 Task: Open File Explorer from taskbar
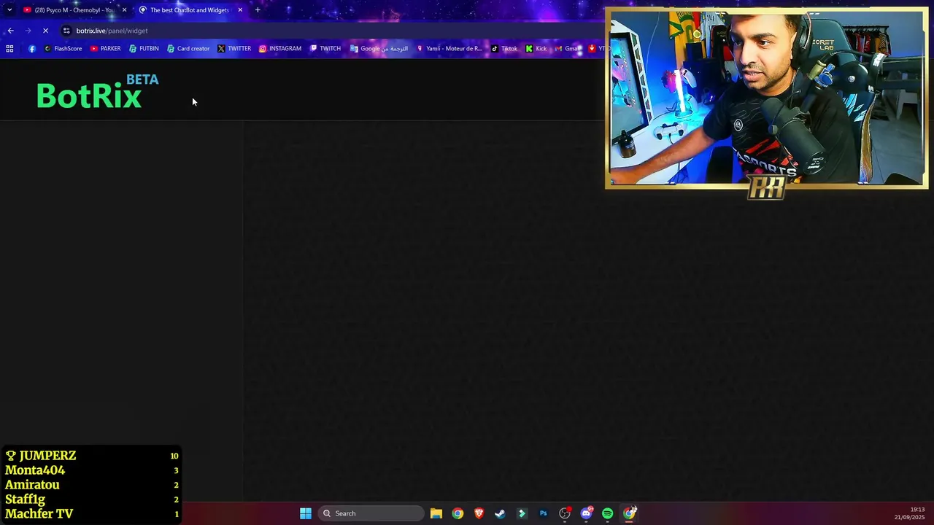(436, 513)
